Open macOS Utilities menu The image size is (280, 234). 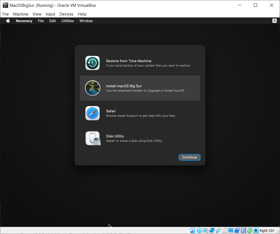[67, 21]
